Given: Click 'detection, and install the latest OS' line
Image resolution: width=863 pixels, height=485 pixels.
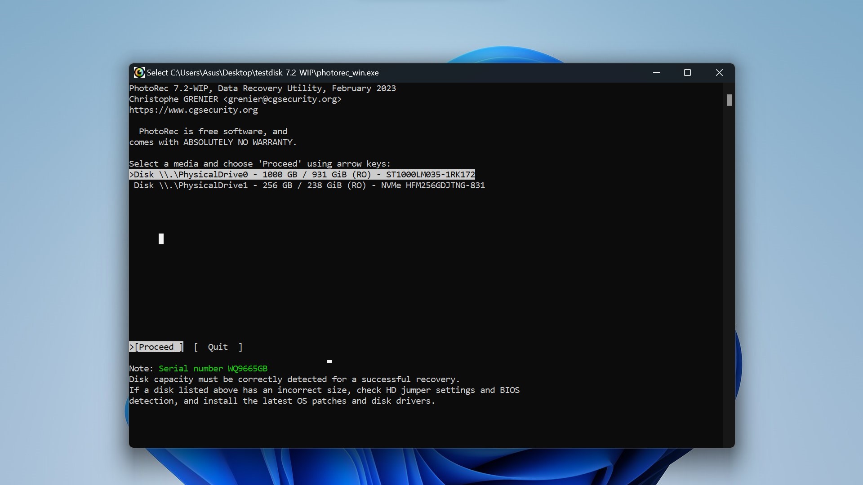Looking at the screenshot, I should coord(282,401).
